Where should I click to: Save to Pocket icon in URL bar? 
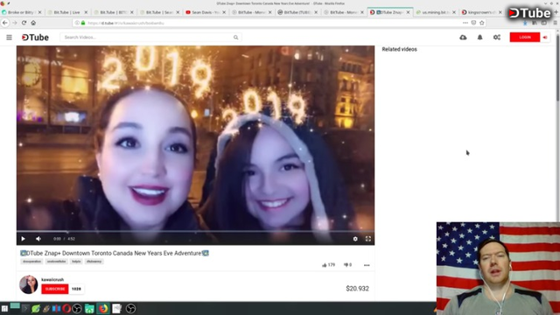(x=473, y=23)
